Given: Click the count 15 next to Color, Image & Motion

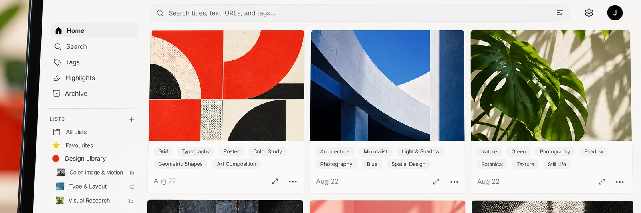Looking at the screenshot, I should tap(131, 173).
